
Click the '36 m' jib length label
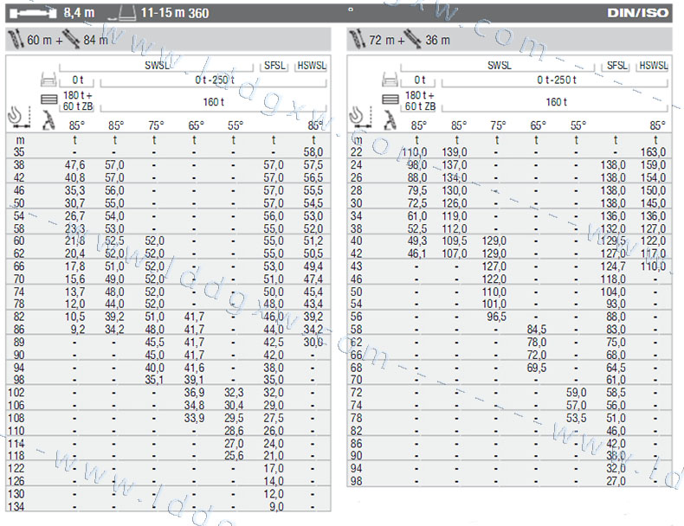[x=437, y=40]
